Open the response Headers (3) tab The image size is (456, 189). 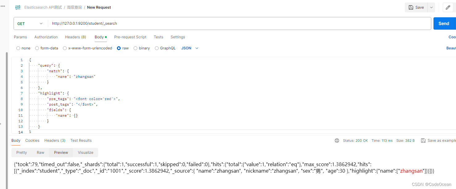click(x=55, y=141)
